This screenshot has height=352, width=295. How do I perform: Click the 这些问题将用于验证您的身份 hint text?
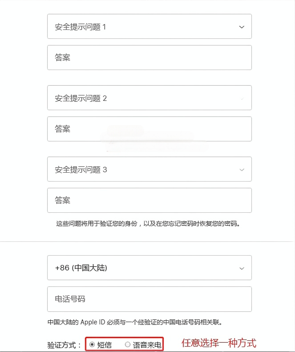[x=148, y=224]
